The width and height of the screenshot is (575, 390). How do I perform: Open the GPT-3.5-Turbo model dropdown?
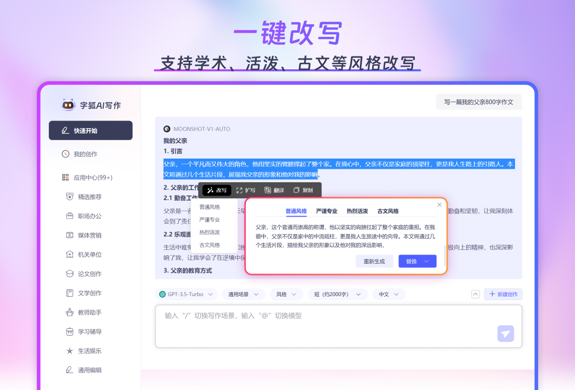(x=186, y=294)
